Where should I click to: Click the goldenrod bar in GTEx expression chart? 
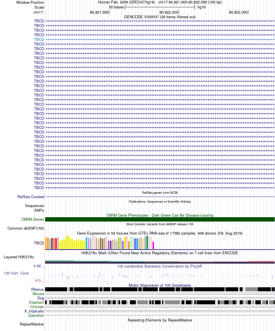coord(129,245)
